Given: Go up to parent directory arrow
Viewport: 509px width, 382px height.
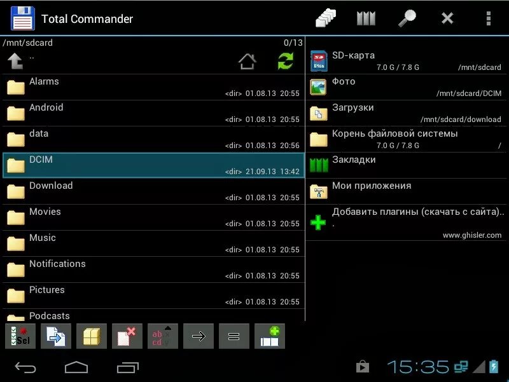Looking at the screenshot, I should click(x=15, y=61).
